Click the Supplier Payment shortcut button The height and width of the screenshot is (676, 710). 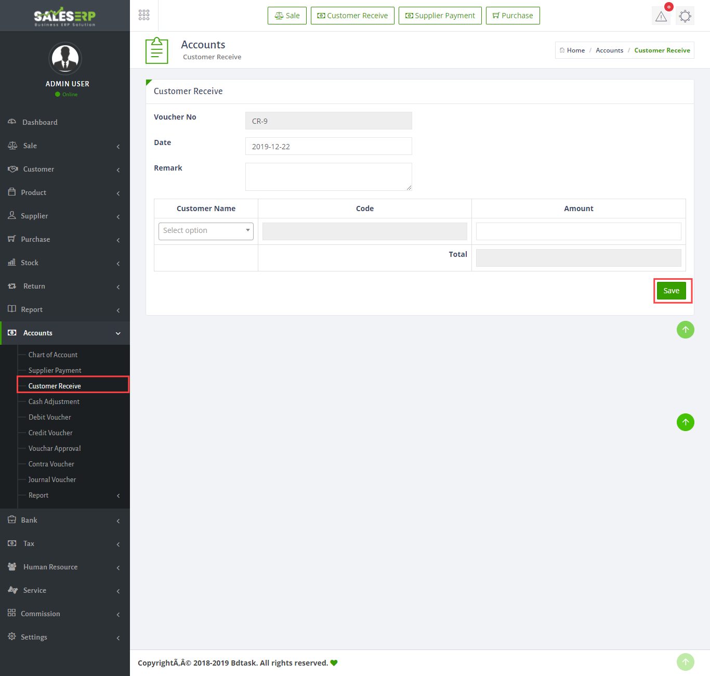(x=440, y=16)
